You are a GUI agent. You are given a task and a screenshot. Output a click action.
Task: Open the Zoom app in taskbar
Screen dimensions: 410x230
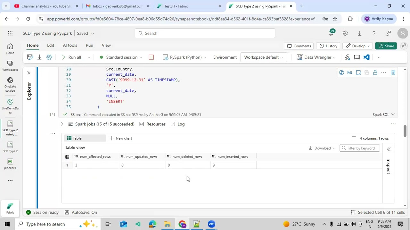pos(211,224)
